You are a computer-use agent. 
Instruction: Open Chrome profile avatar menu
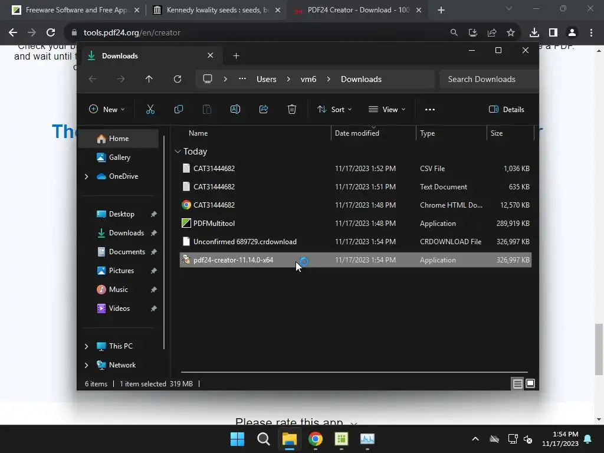click(x=572, y=33)
